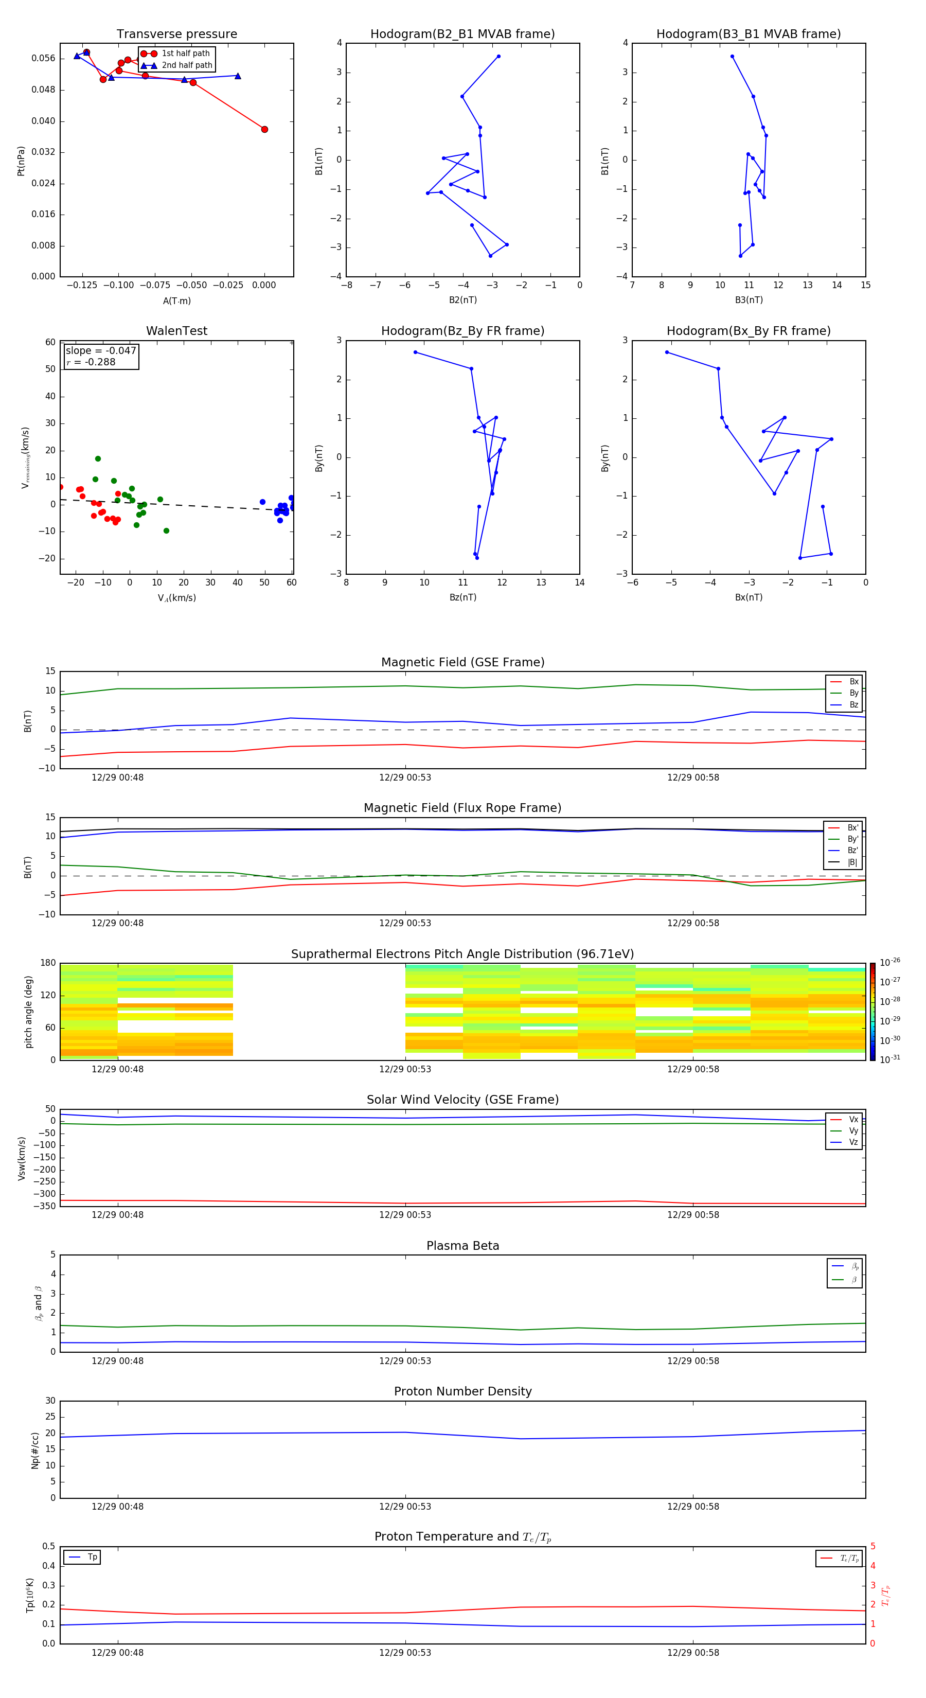Click the 'V_A(km/s)' x-axis label
The width and height of the screenshot is (926, 1698).
(x=176, y=598)
